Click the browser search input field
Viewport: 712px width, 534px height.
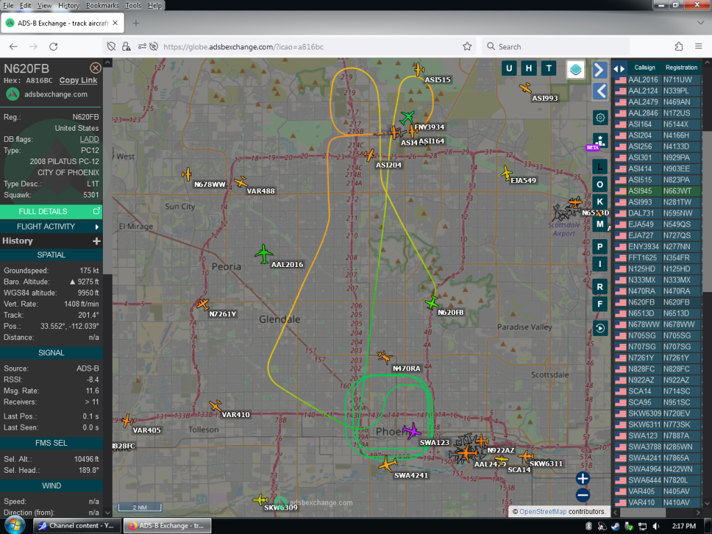coord(556,47)
